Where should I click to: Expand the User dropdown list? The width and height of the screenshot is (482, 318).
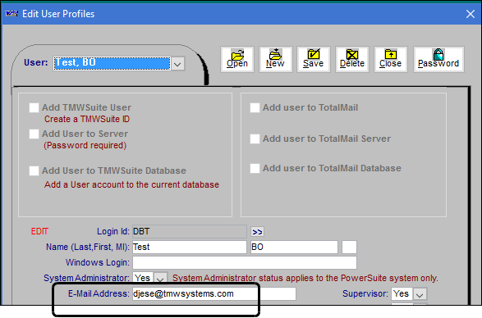(177, 64)
